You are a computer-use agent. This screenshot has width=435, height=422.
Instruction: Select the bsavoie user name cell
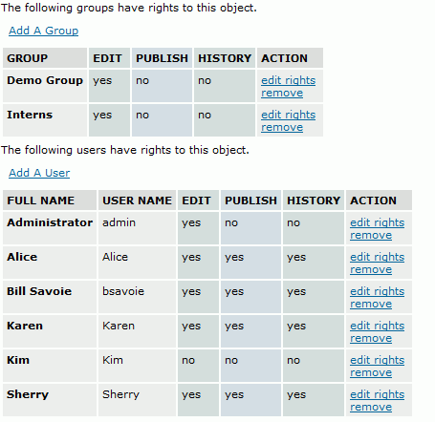click(137, 297)
